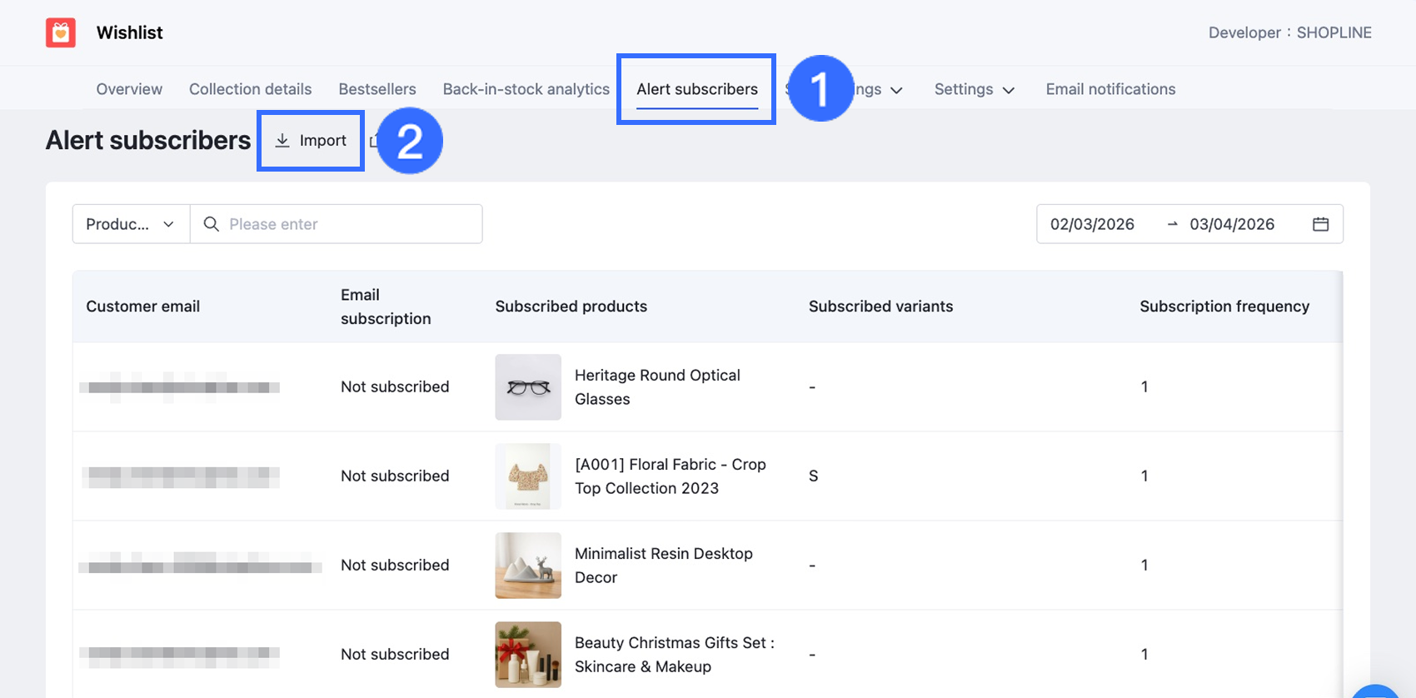Select the Email notifications tab

(1110, 89)
